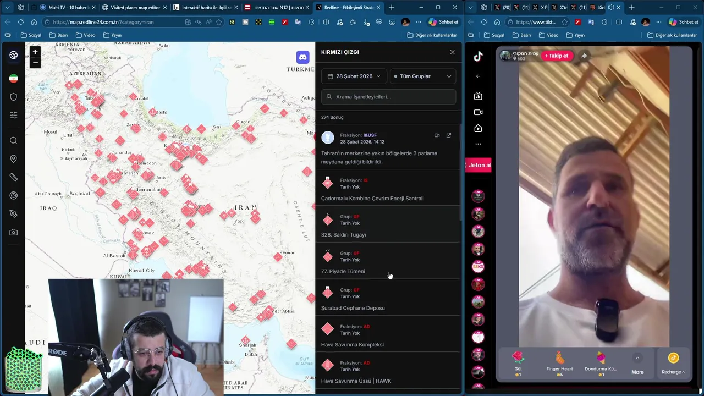The image size is (704, 396).
Task: Close the Kırmızı Çizgi panel
Action: tap(452, 52)
